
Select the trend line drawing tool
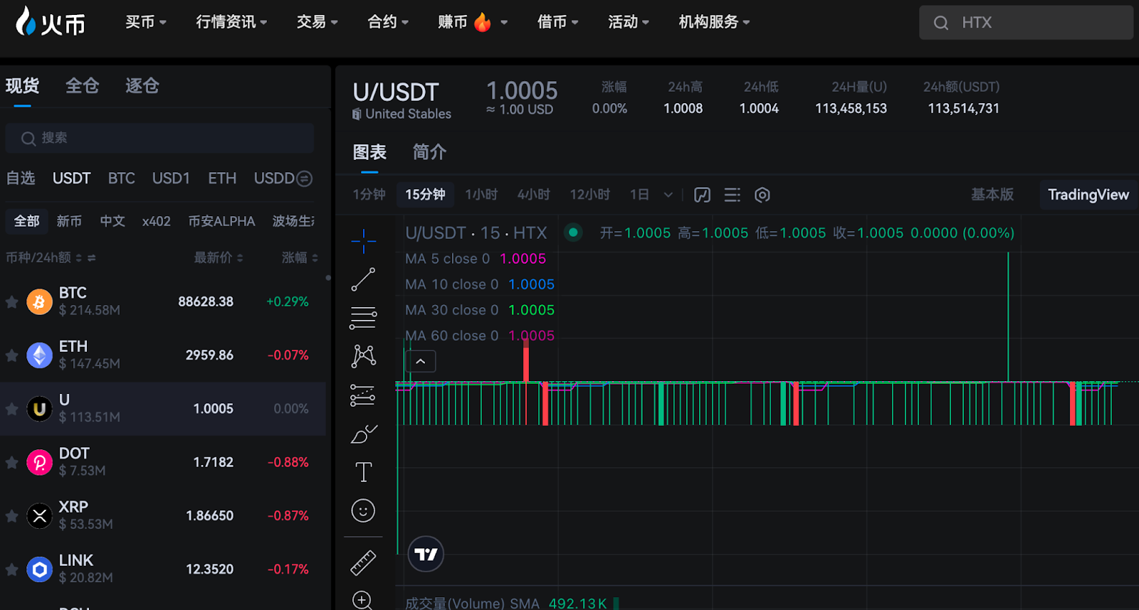click(x=363, y=280)
